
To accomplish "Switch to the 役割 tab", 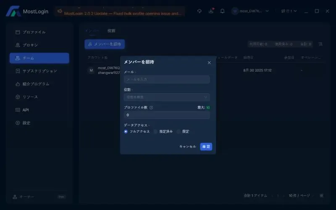I will [x=111, y=31].
